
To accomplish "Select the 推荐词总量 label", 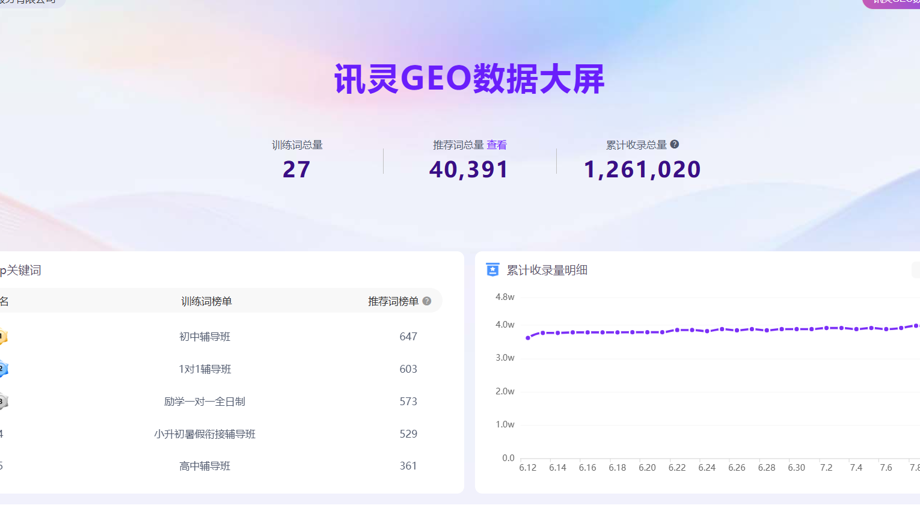I will 458,145.
